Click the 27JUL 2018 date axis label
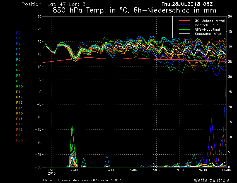Viewport: 237px width, 183px height. (x=52, y=171)
